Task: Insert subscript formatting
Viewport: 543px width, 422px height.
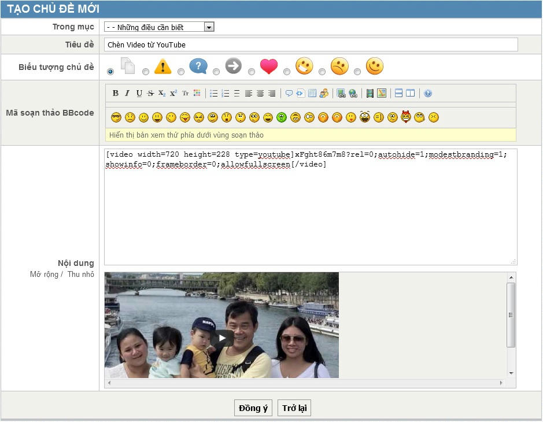Action: pyautogui.click(x=162, y=93)
